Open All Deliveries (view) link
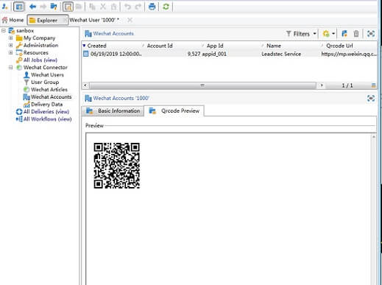The width and height of the screenshot is (382, 285). (46, 111)
